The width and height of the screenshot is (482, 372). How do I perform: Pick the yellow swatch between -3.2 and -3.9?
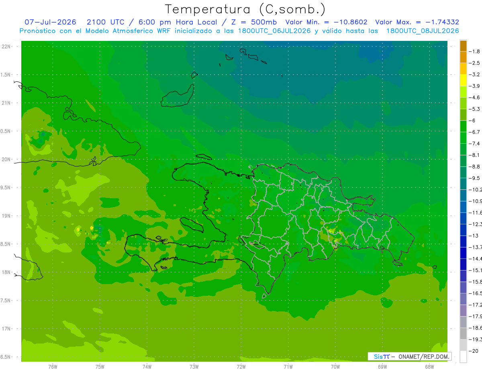point(463,80)
